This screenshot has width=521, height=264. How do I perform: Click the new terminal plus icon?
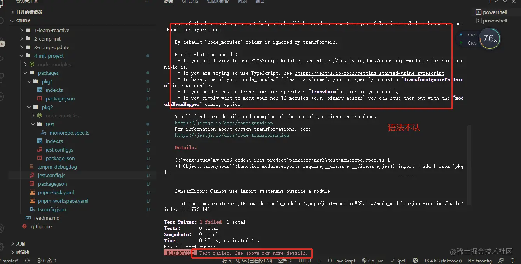coord(490,2)
